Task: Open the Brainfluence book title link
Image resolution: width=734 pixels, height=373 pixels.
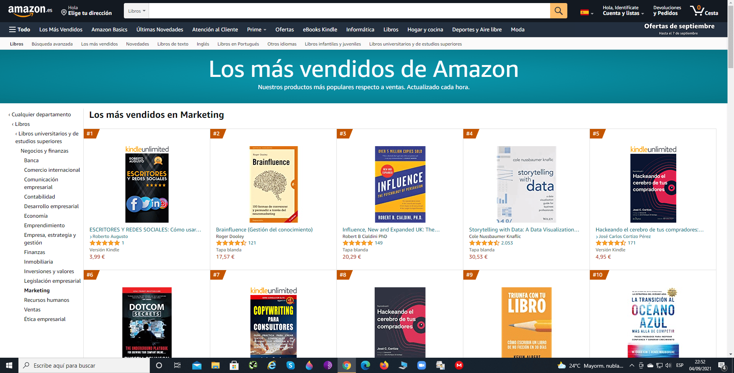Action: pos(264,230)
